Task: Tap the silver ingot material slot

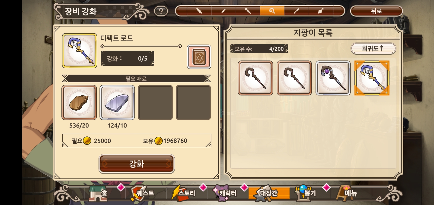Action: 117,102
